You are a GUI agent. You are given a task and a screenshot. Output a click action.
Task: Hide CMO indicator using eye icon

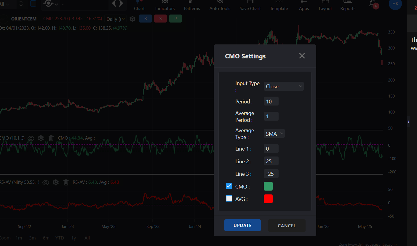[31, 138]
